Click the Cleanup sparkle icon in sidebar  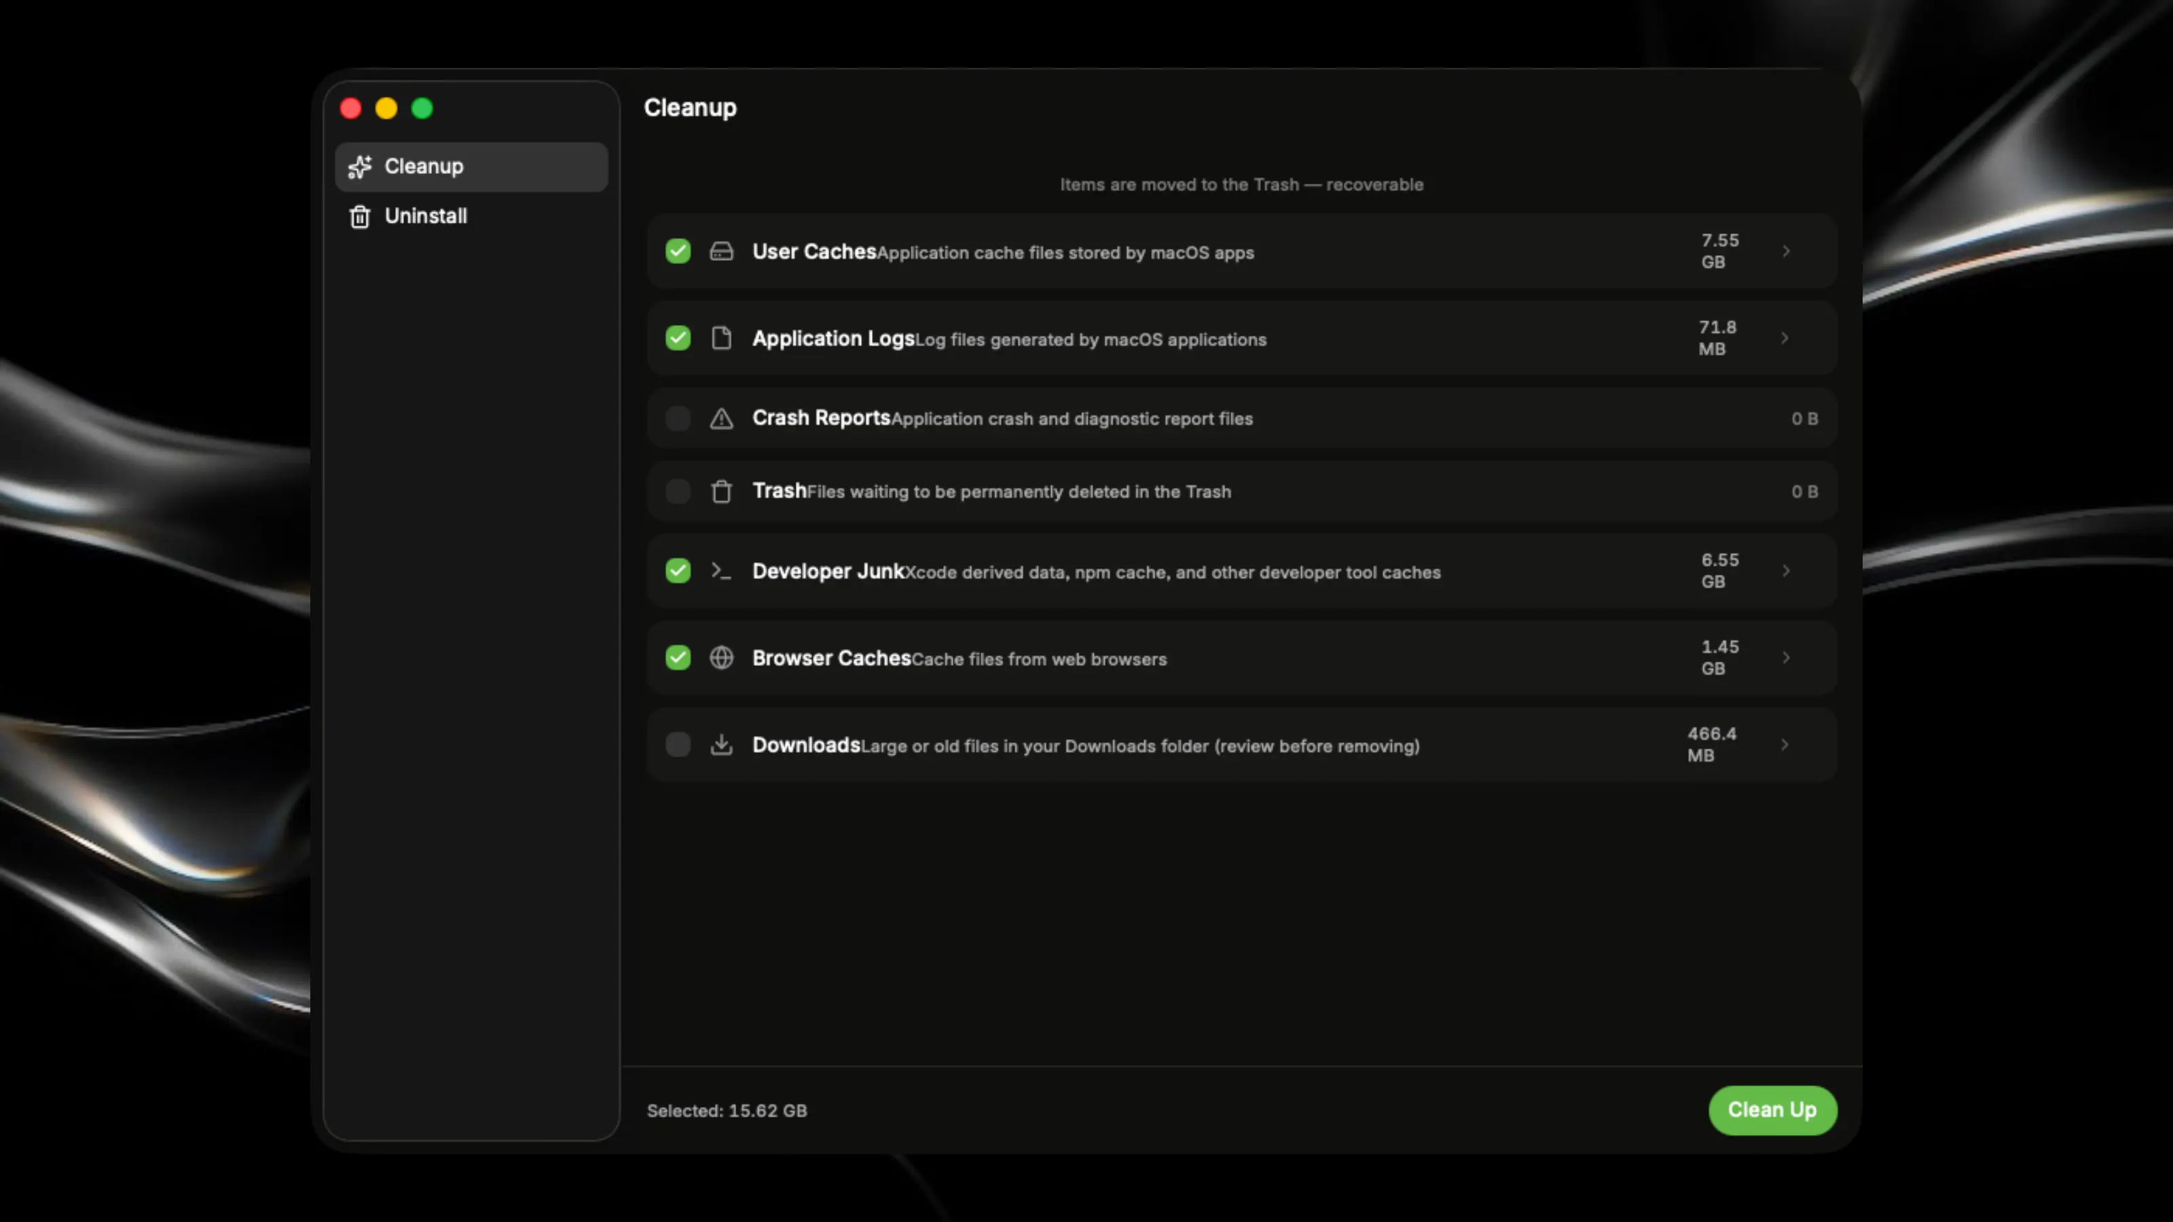pos(360,167)
